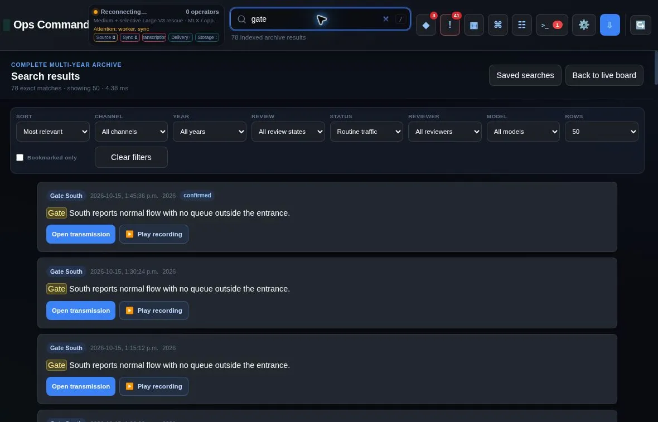658x422 pixels.
Task: Click the highlighted 'Gate' word in the 1:15:12 result
Action: [x=57, y=365]
